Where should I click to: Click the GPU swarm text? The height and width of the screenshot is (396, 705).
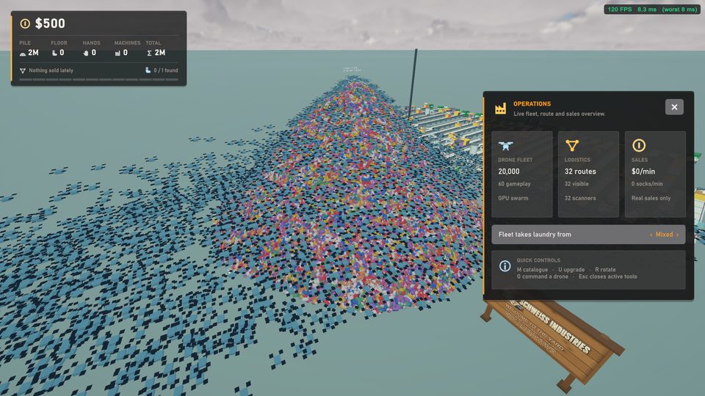coord(513,198)
